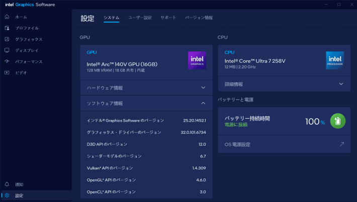Close the Intel Graphics Software window
The width and height of the screenshot is (357, 202).
tap(351, 5)
